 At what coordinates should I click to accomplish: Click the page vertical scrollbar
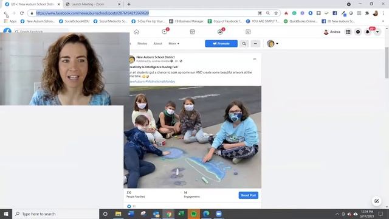pyautogui.click(x=387, y=63)
